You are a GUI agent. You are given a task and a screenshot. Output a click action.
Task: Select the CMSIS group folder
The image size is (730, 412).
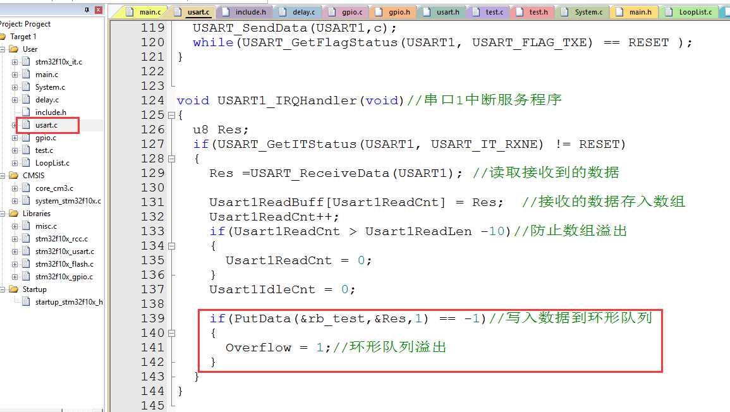tap(33, 176)
